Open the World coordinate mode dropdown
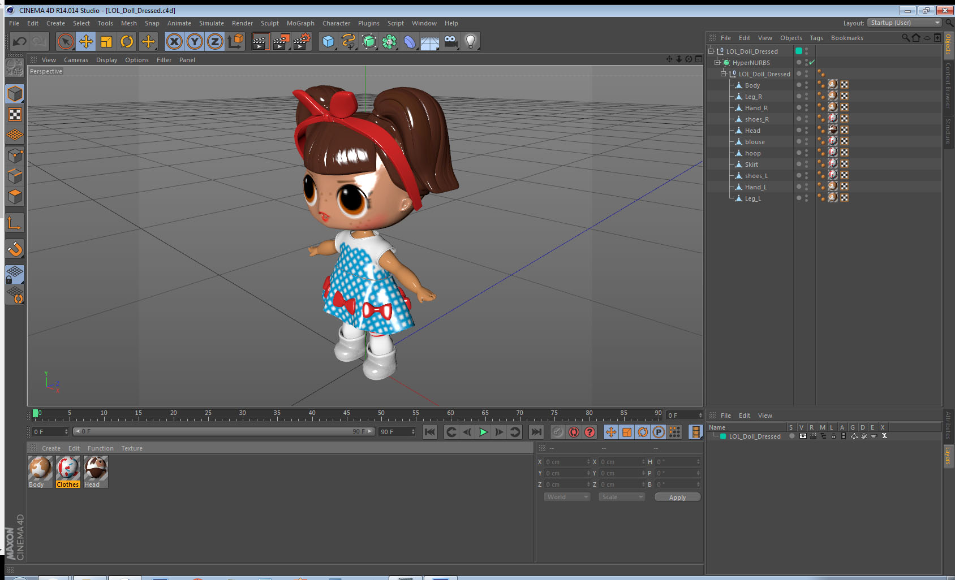Image resolution: width=955 pixels, height=580 pixels. [x=567, y=497]
